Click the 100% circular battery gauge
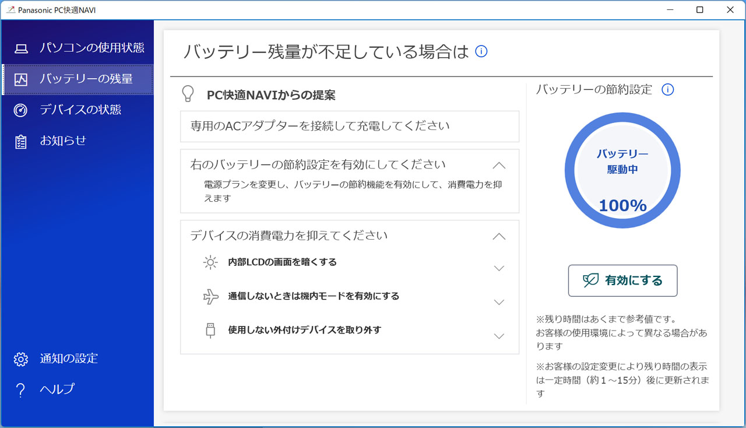The width and height of the screenshot is (746, 428). pos(622,170)
